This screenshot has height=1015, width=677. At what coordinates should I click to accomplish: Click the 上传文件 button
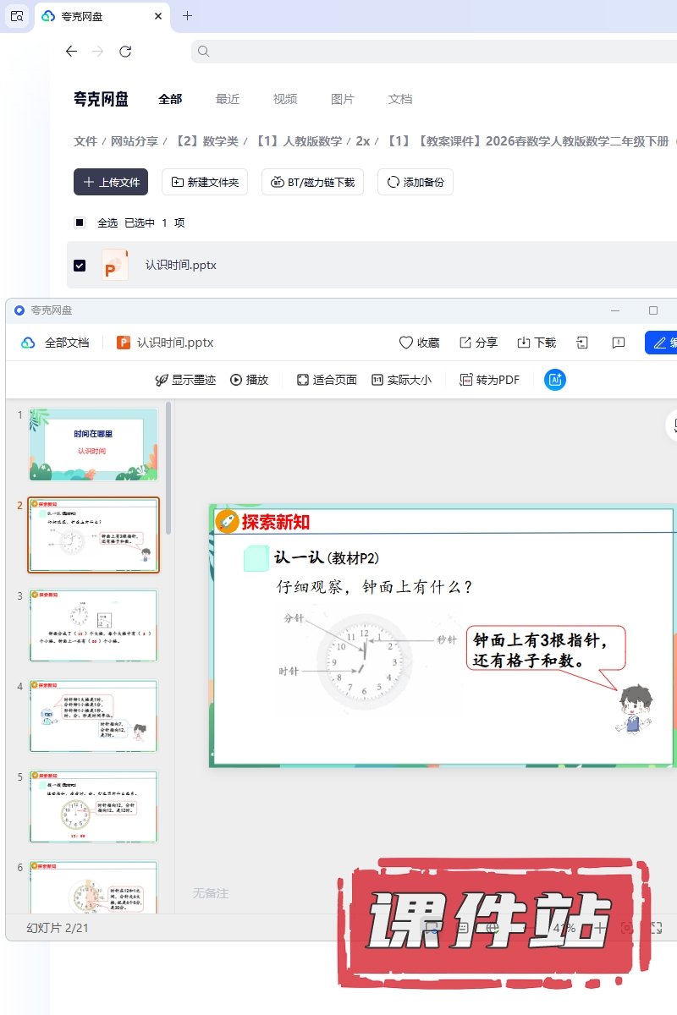(111, 182)
